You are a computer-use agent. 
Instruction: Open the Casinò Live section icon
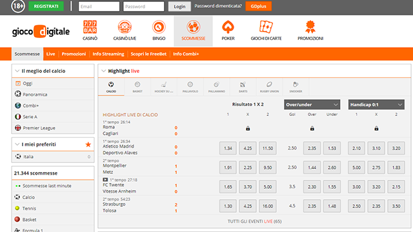coord(125,27)
